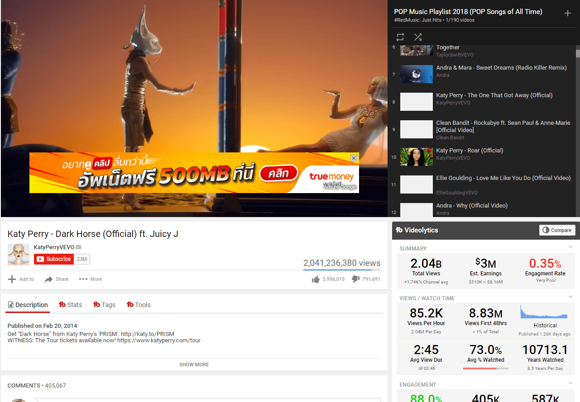
Task: Click the Description tab document icon
Action: pos(11,305)
